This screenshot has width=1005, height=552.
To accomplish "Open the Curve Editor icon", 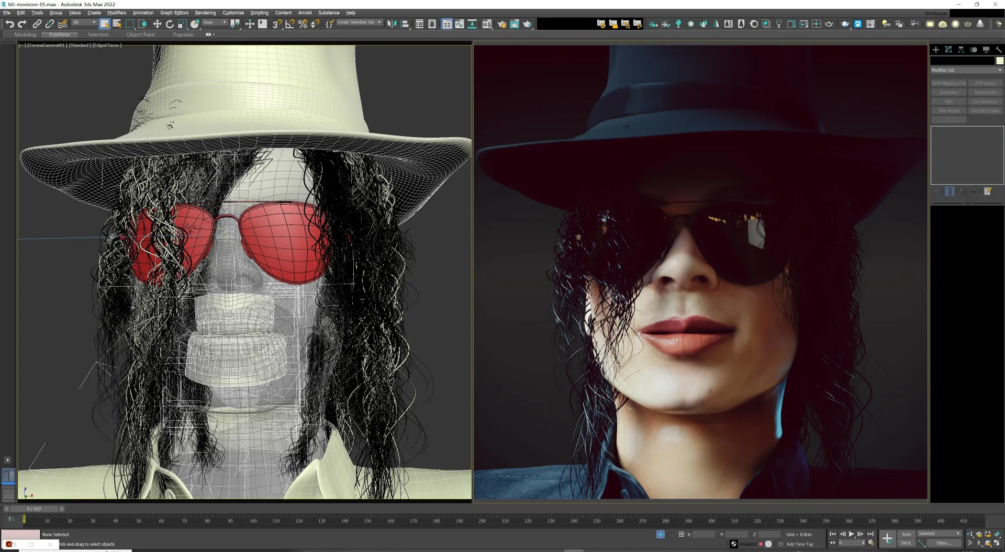I will (459, 24).
